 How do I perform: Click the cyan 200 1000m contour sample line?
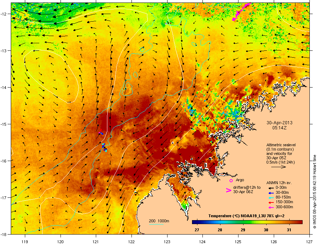156,224
